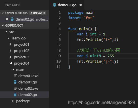This screenshot has height=108, width=138.
Task: Select the project04 folder label
Action: [22, 63]
